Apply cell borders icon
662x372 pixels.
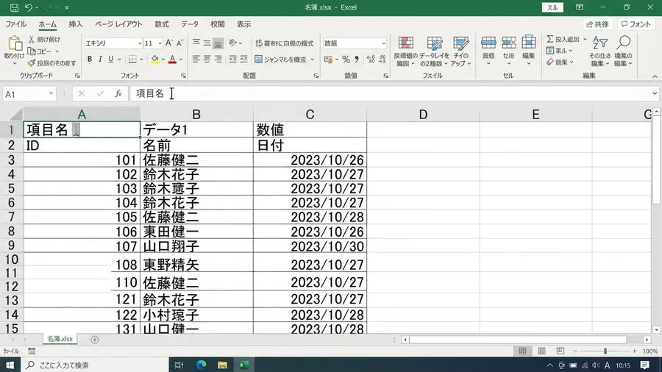pyautogui.click(x=132, y=59)
